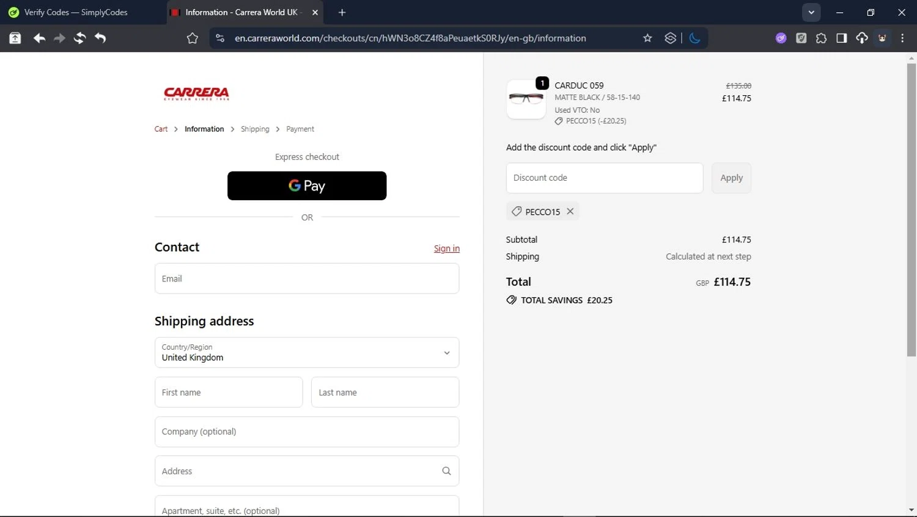The image size is (917, 517).
Task: Reload the page with refresh icon
Action: pyautogui.click(x=79, y=38)
